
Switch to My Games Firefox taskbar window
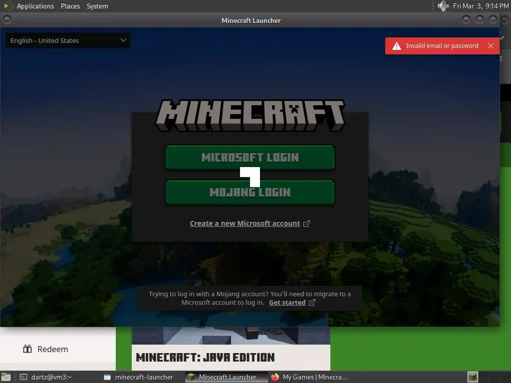[x=310, y=377]
